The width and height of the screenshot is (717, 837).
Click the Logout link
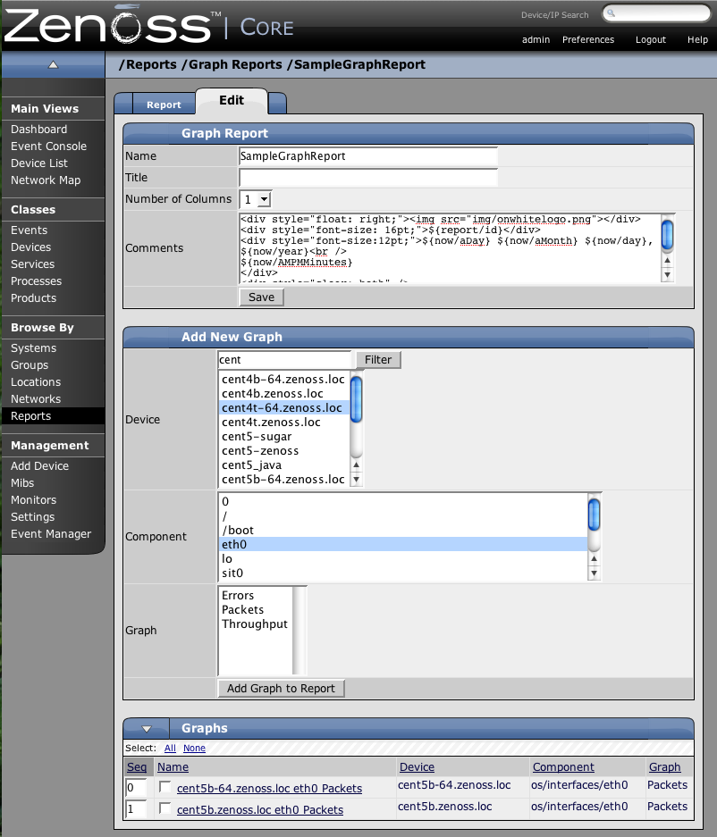click(x=651, y=39)
